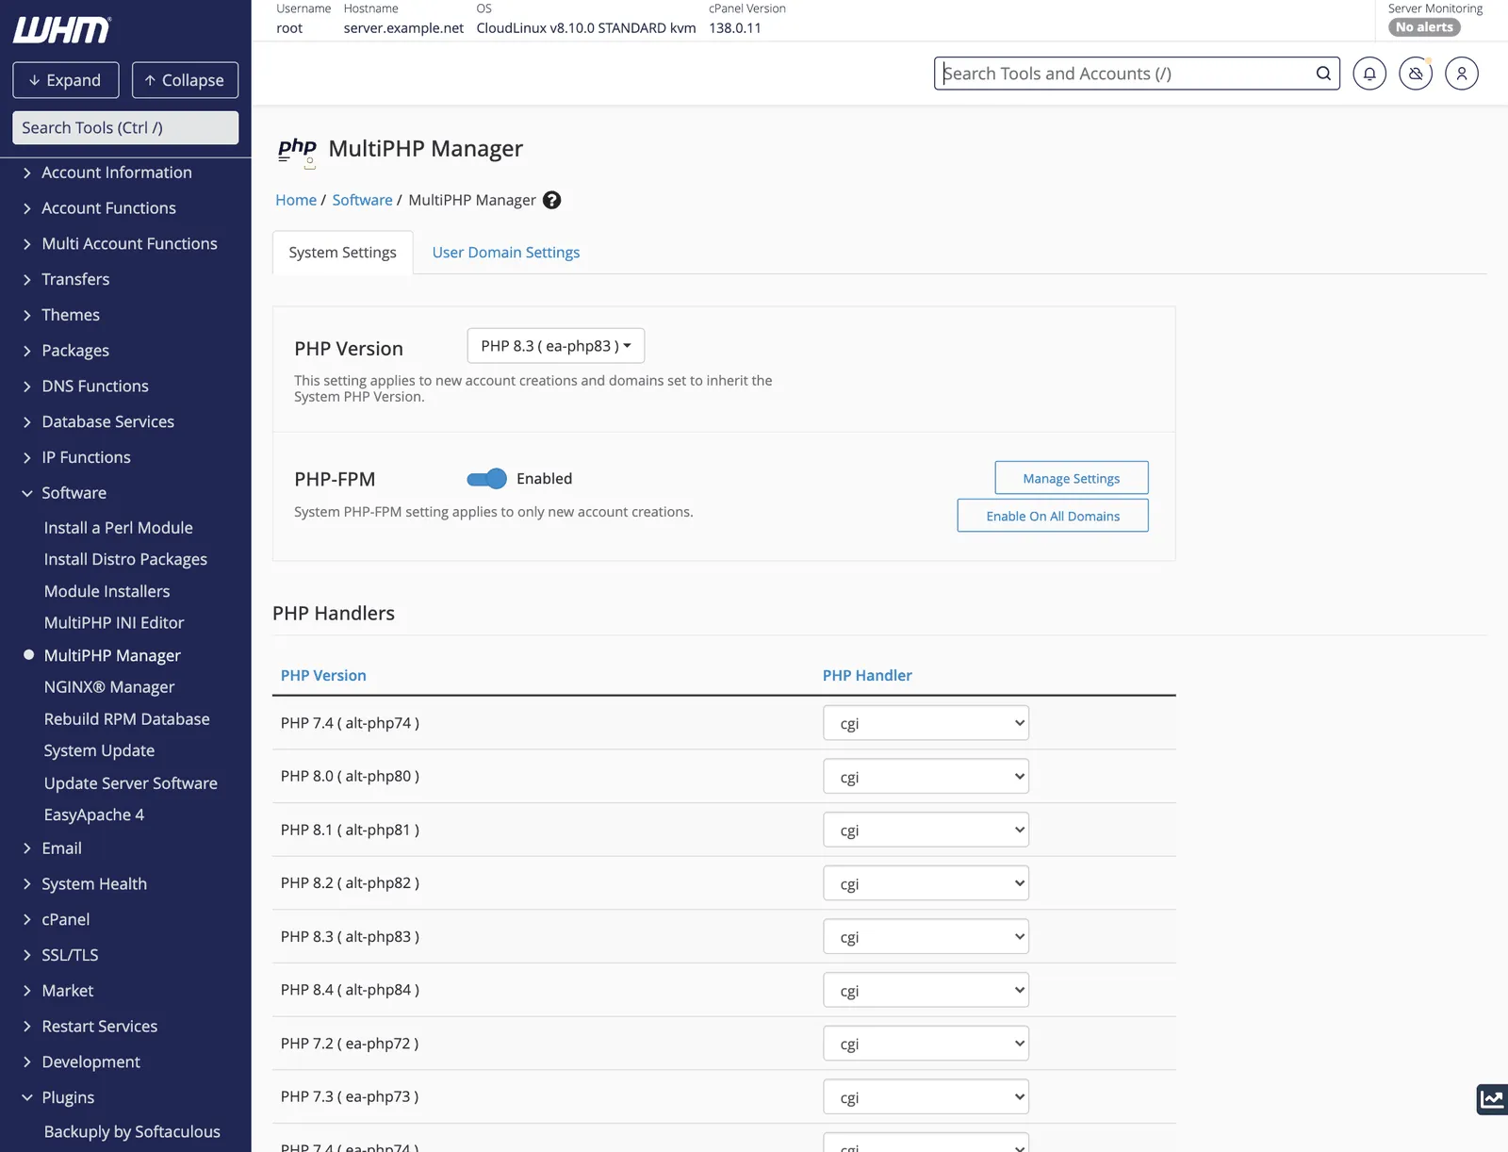Open handler dropdown for PHP 7.4 alt-php74
Image resolution: width=1508 pixels, height=1152 pixels.
(x=926, y=723)
